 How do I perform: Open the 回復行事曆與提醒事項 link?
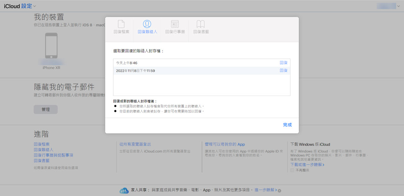[x=53, y=155]
